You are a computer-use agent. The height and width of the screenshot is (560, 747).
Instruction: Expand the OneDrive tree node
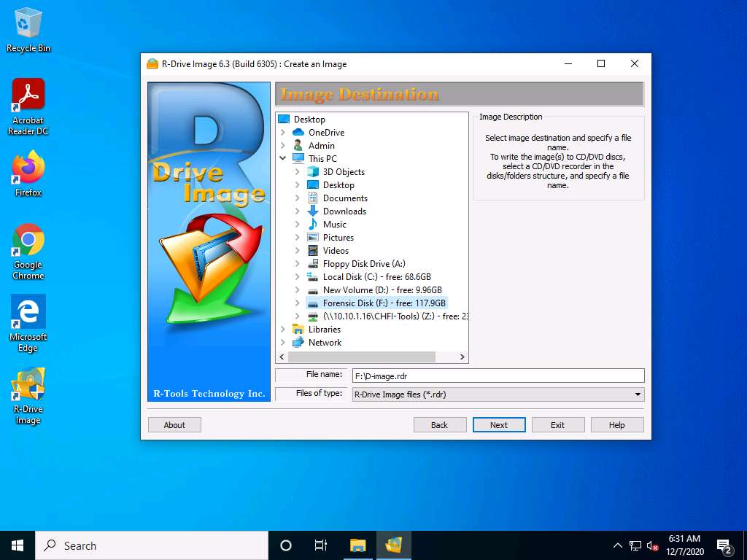(283, 133)
